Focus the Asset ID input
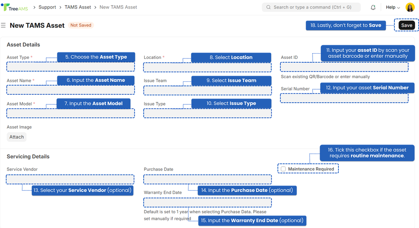The height and width of the screenshot is (228, 419). 344,67
